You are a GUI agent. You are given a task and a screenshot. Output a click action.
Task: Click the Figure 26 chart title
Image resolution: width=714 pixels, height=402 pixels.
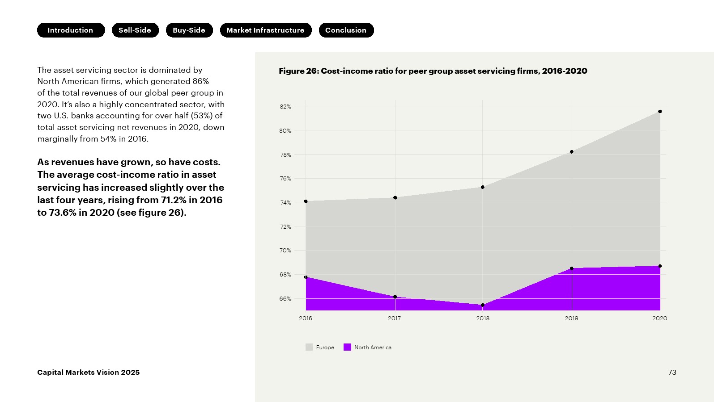pyautogui.click(x=433, y=71)
